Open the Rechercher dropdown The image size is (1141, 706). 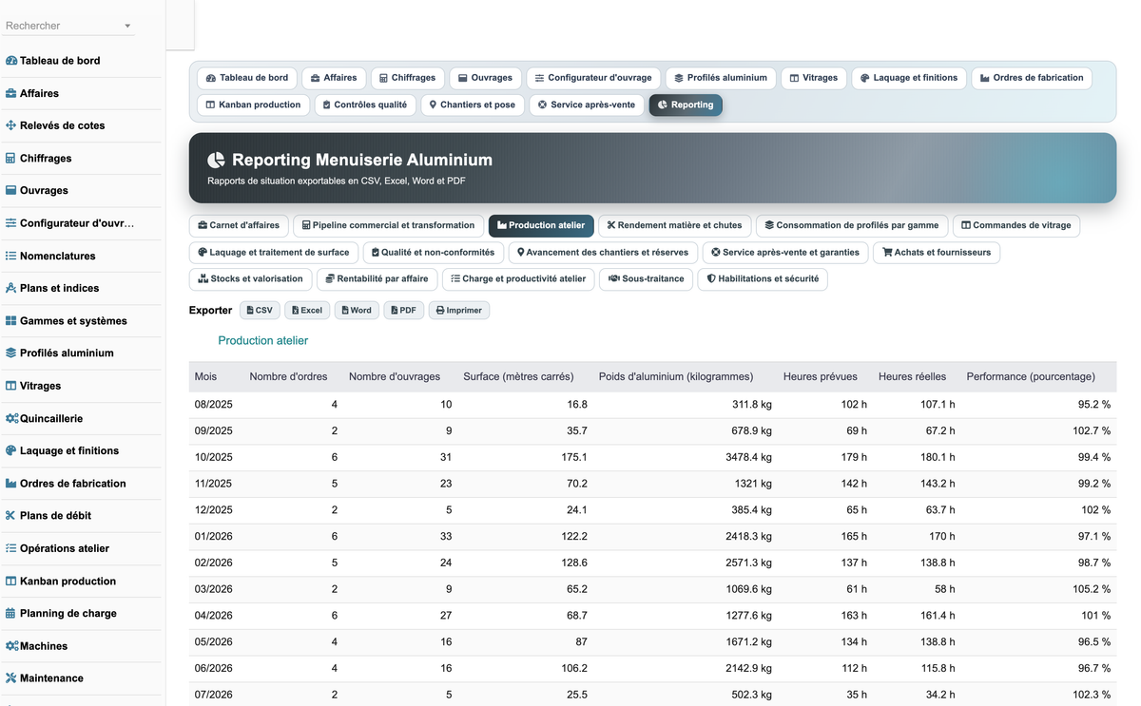point(68,26)
